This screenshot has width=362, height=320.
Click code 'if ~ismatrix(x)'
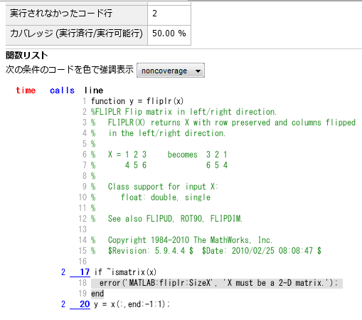coord(125,272)
